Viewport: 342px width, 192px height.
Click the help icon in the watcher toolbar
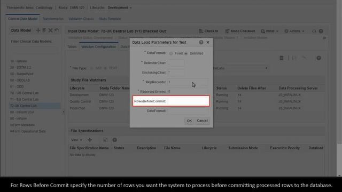pyautogui.click(x=318, y=58)
